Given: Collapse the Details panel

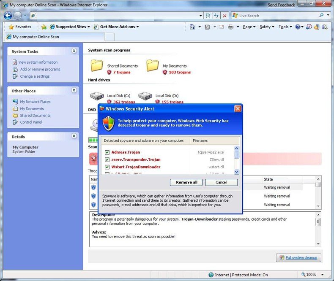Looking at the screenshot, I should click(x=74, y=136).
